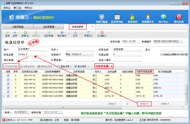Sort by 应收款发生日期 column header
The height and width of the screenshot is (124, 190).
tap(30, 72)
